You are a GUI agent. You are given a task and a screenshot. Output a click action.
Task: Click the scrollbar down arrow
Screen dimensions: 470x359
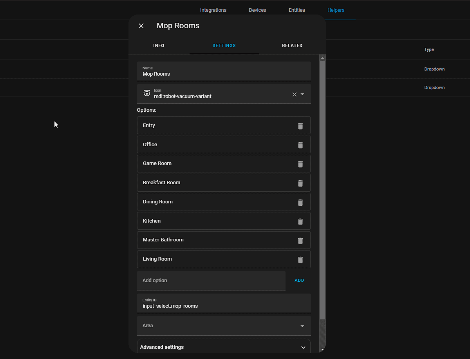click(x=322, y=349)
